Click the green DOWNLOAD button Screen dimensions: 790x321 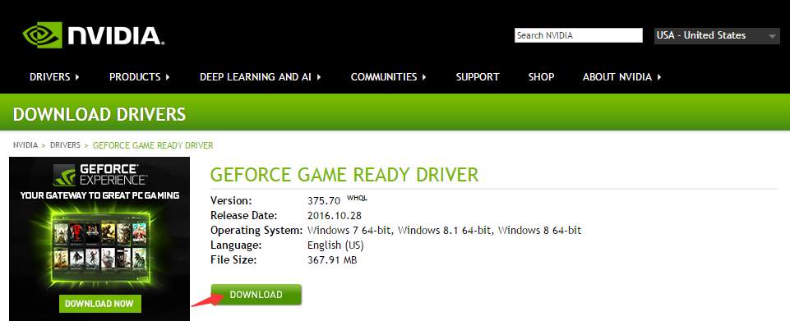(x=256, y=295)
